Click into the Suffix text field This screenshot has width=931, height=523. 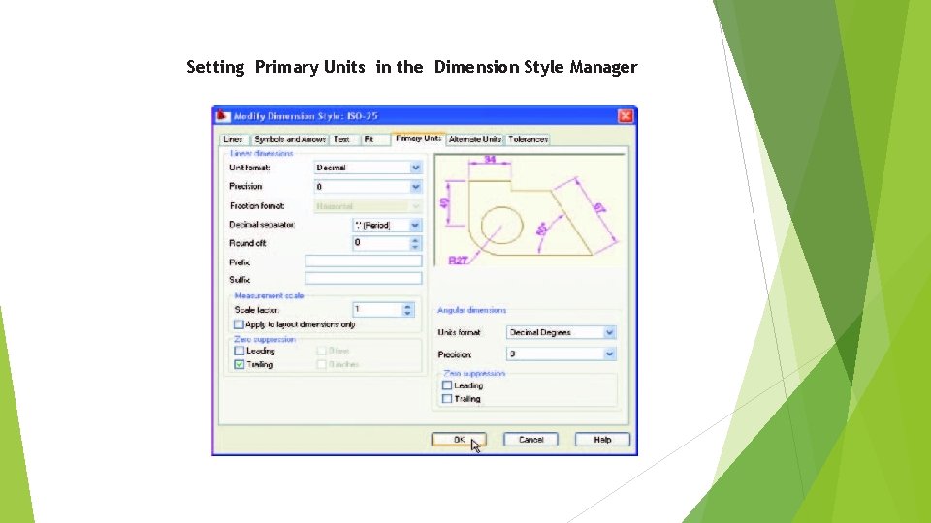[x=364, y=278]
